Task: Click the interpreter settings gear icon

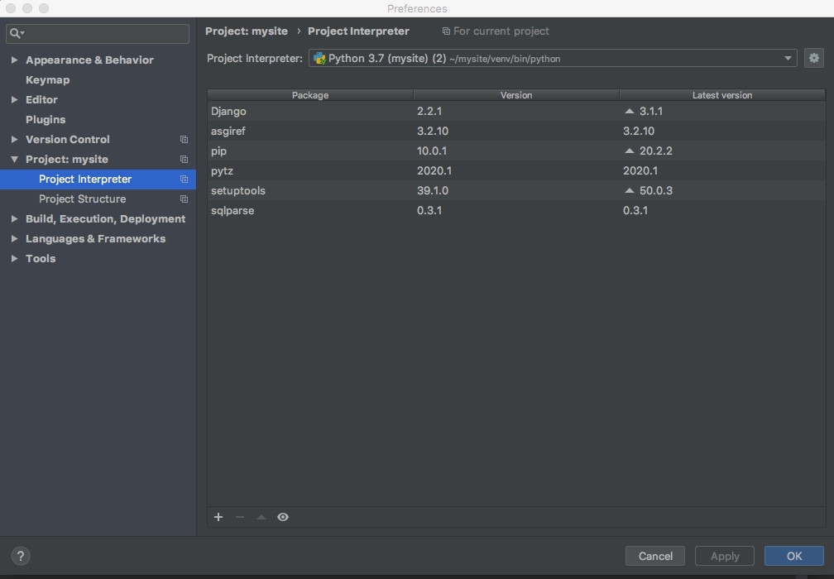Action: [x=814, y=58]
